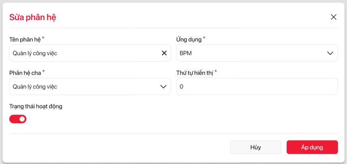Click the red asterisk beside Tên phân hệ
Viewport: 347px width, 164px height.
43,38
